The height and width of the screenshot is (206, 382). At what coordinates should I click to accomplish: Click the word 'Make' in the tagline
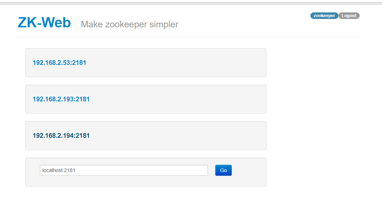click(91, 24)
